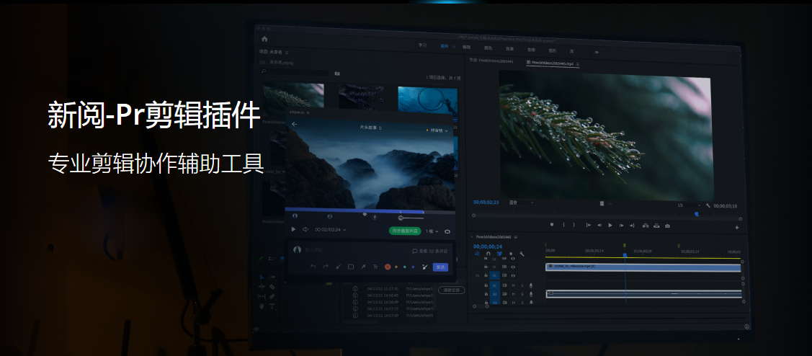Open PexelsVideos2065445 timeline panel menu
Screen dimensions: 812x356
pyautogui.click(x=516, y=237)
